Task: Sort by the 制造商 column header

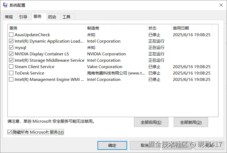Action: tap(116, 28)
